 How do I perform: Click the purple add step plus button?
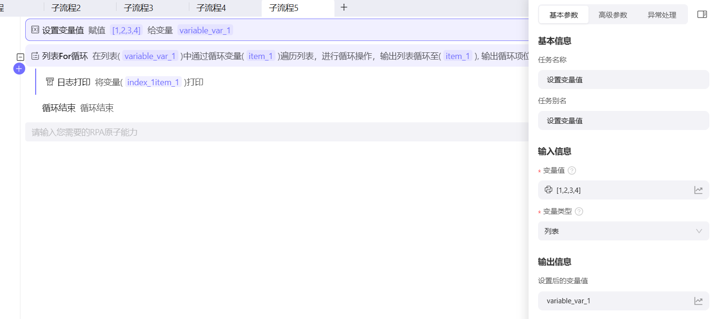coord(19,69)
